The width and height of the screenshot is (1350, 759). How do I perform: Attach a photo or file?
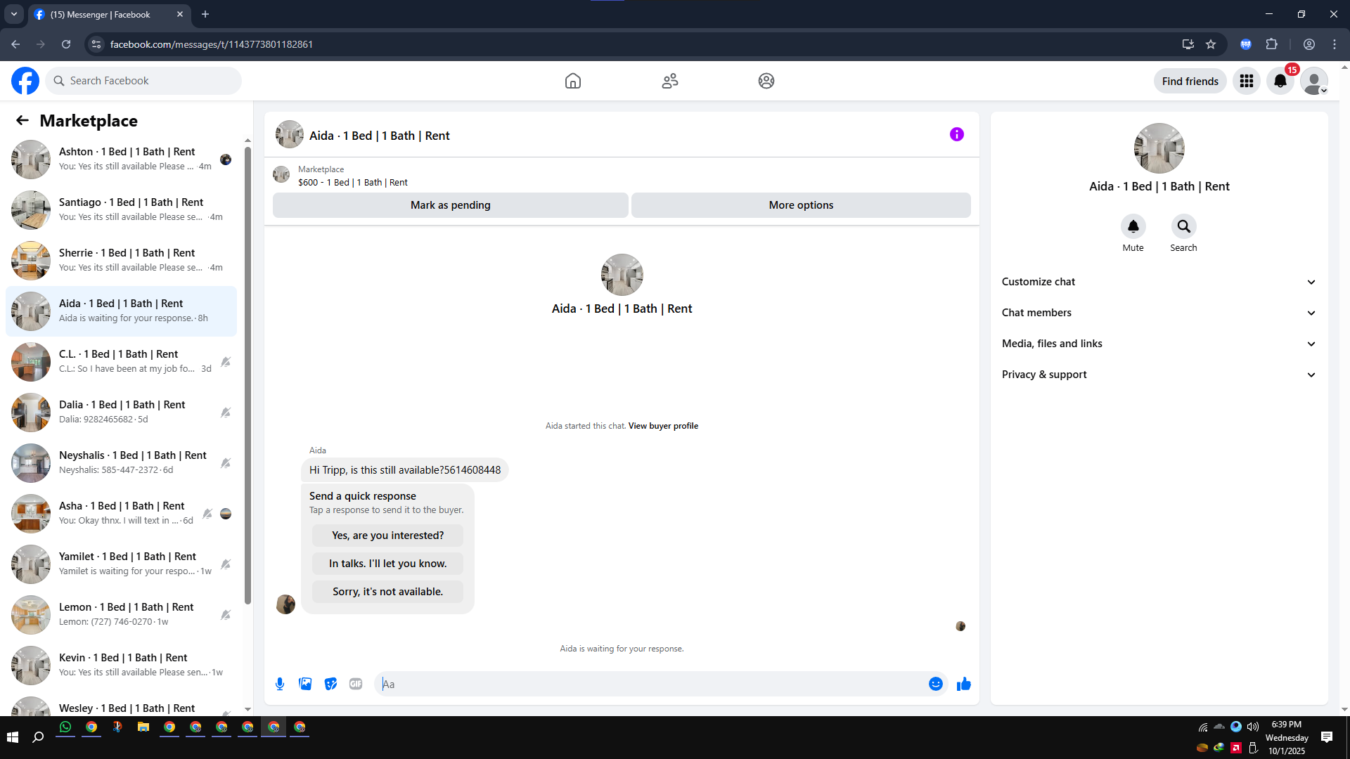(x=305, y=684)
